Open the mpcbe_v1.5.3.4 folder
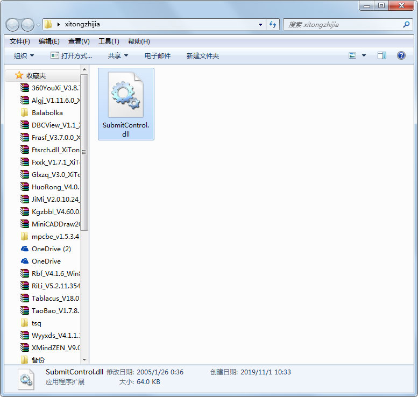Image resolution: width=418 pixels, height=397 pixels. (x=50, y=237)
